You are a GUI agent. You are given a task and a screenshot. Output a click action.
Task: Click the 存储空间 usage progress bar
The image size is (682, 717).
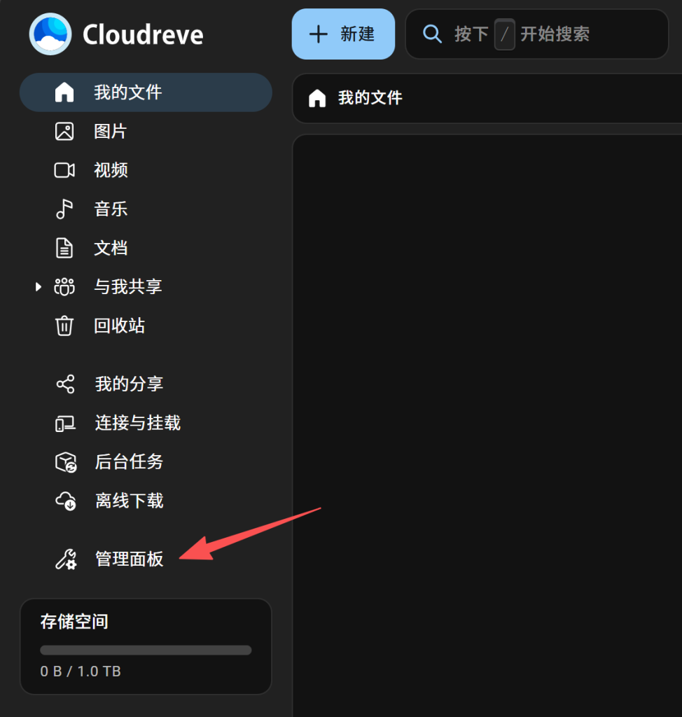[x=146, y=650]
